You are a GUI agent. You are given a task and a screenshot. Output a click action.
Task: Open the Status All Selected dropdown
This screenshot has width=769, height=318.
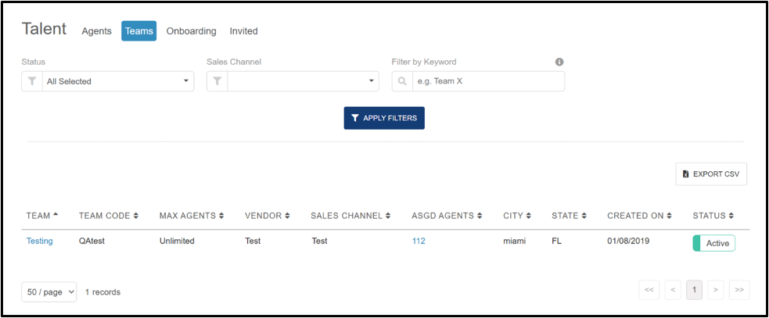click(117, 81)
